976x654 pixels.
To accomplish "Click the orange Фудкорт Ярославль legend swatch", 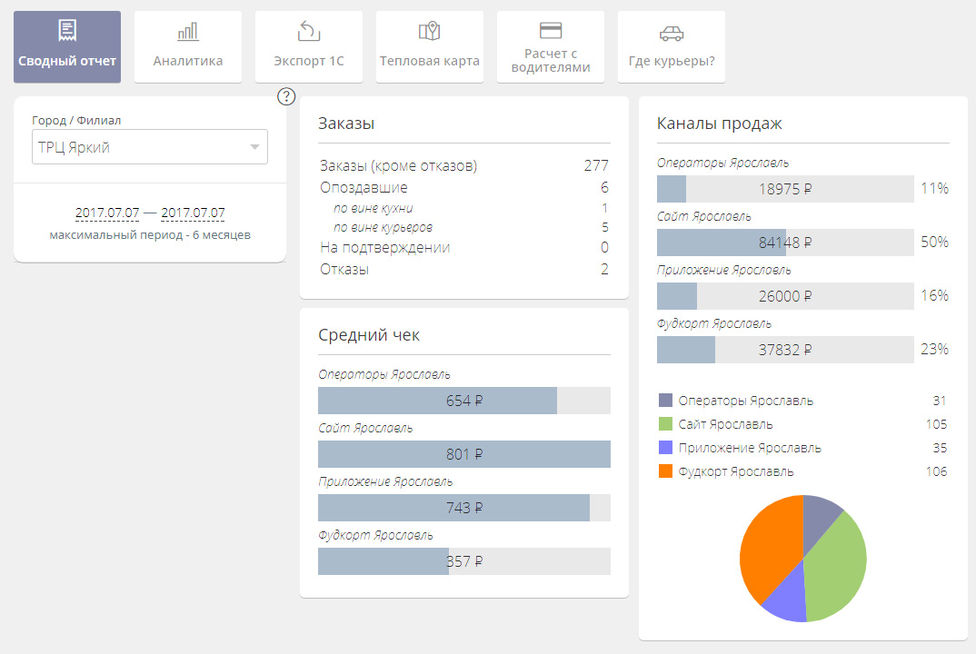I will [x=665, y=471].
